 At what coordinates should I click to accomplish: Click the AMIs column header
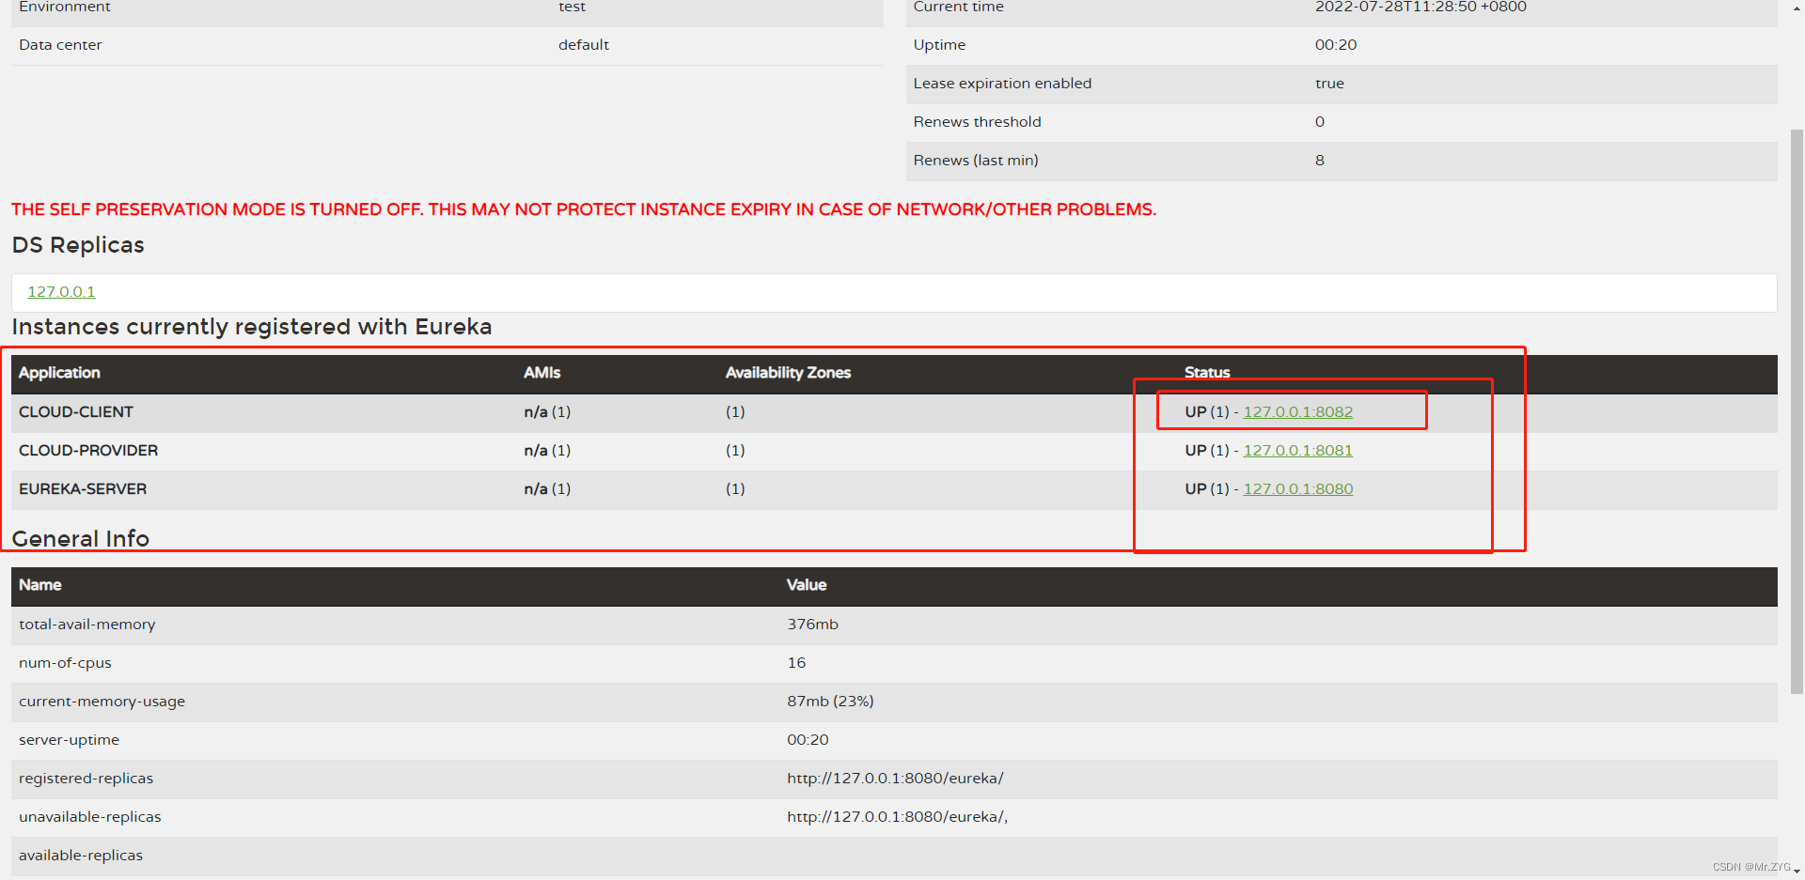(x=541, y=373)
